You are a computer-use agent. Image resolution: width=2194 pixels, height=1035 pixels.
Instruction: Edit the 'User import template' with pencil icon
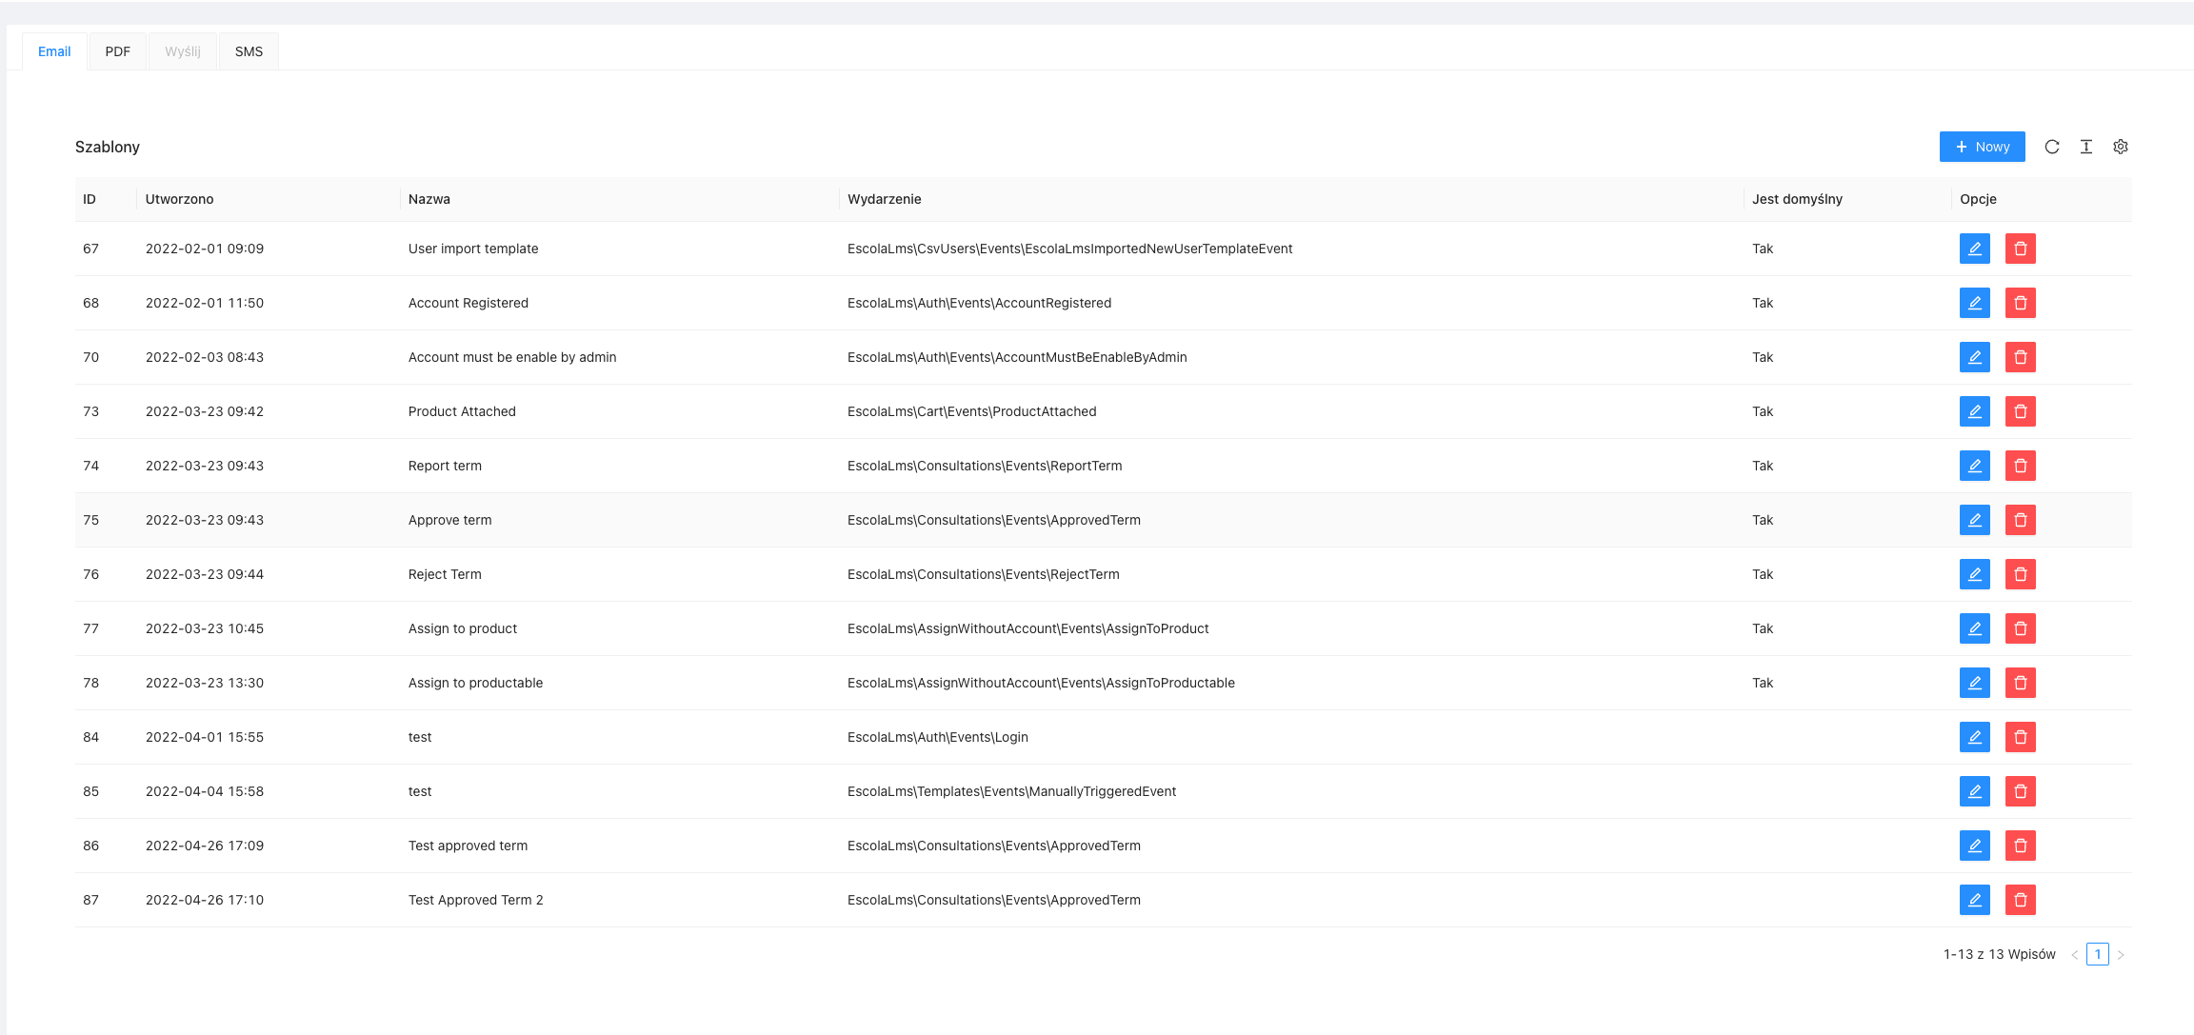tap(1975, 249)
